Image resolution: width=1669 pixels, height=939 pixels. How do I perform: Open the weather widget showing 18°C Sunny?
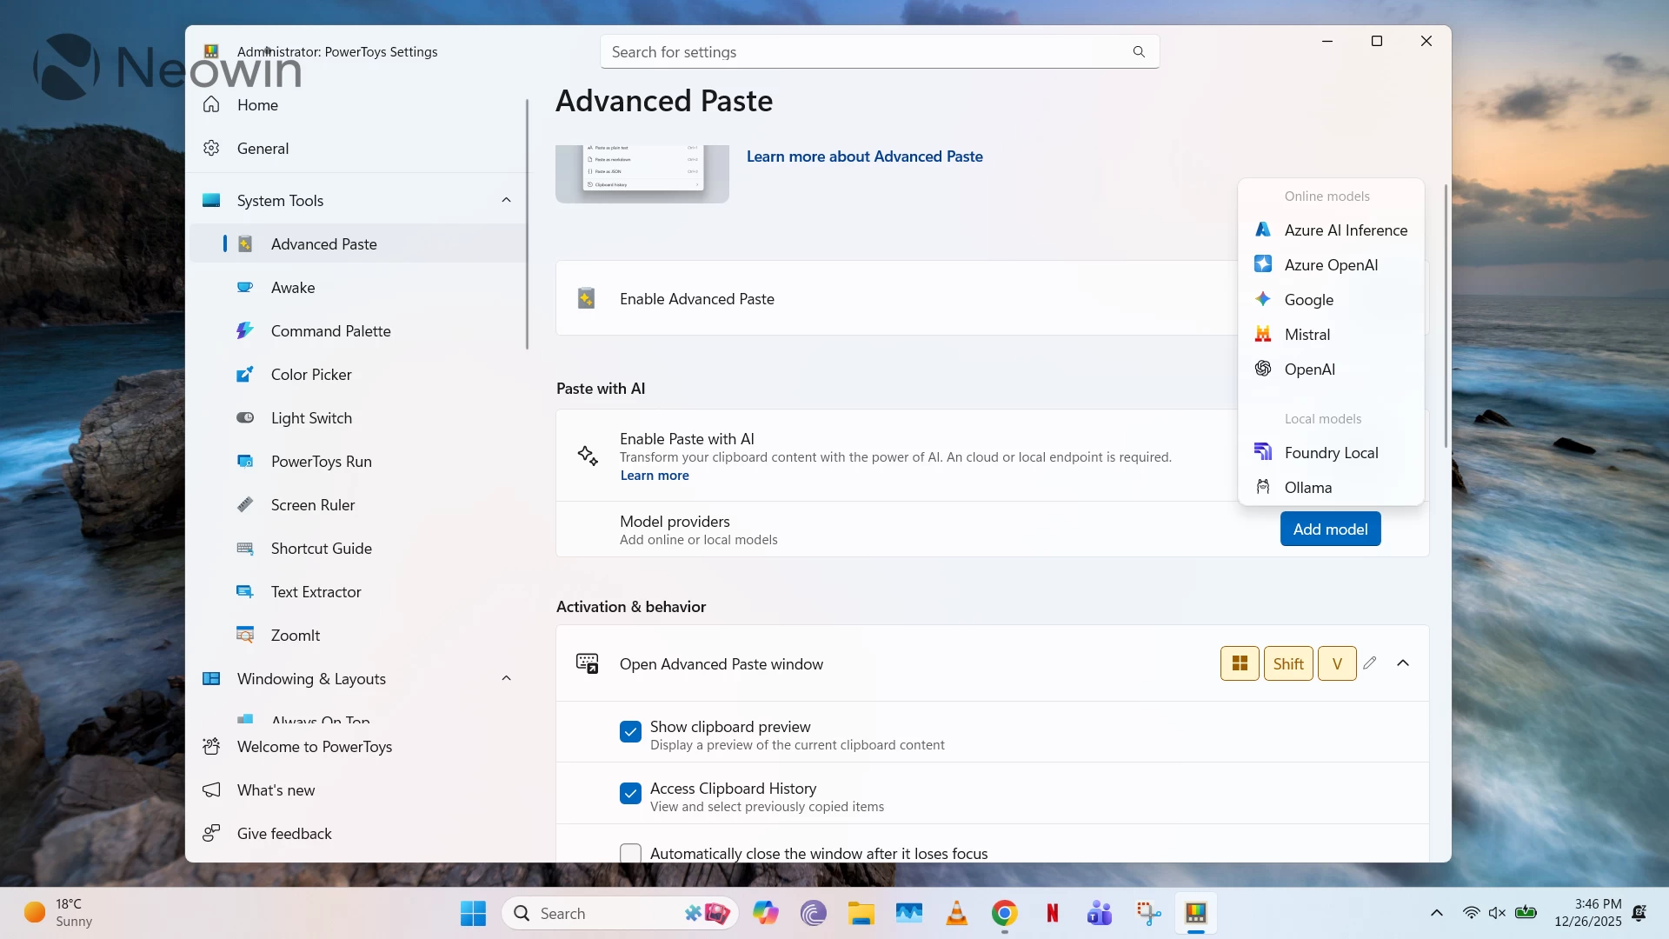point(59,913)
